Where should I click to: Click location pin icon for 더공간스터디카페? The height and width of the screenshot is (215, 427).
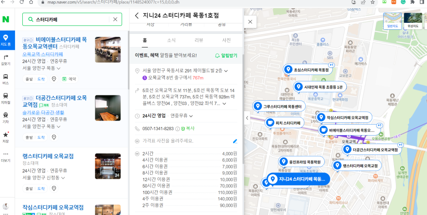(x=54, y=137)
